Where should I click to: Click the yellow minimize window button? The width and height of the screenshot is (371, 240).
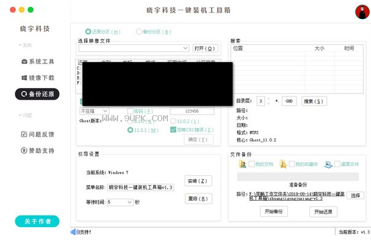22,10
